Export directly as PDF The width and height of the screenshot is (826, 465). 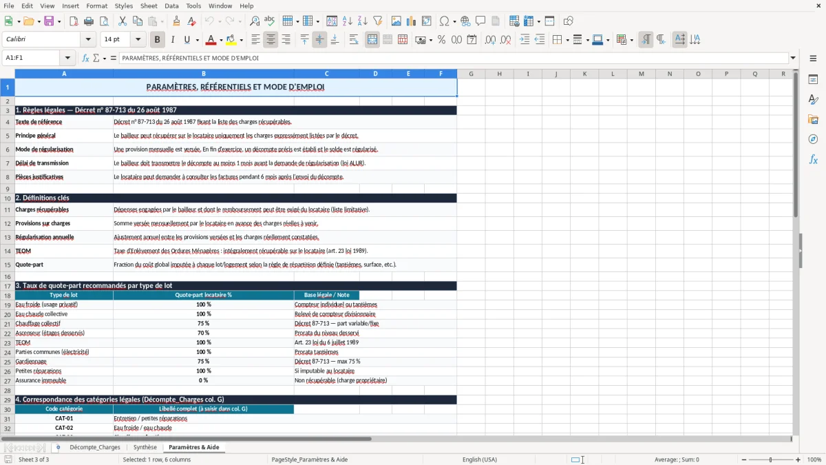tap(74, 21)
